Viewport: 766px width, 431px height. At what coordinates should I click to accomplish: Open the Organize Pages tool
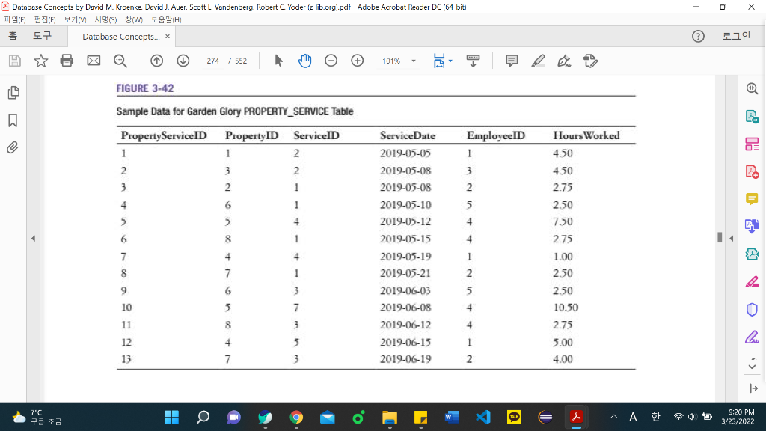[753, 144]
